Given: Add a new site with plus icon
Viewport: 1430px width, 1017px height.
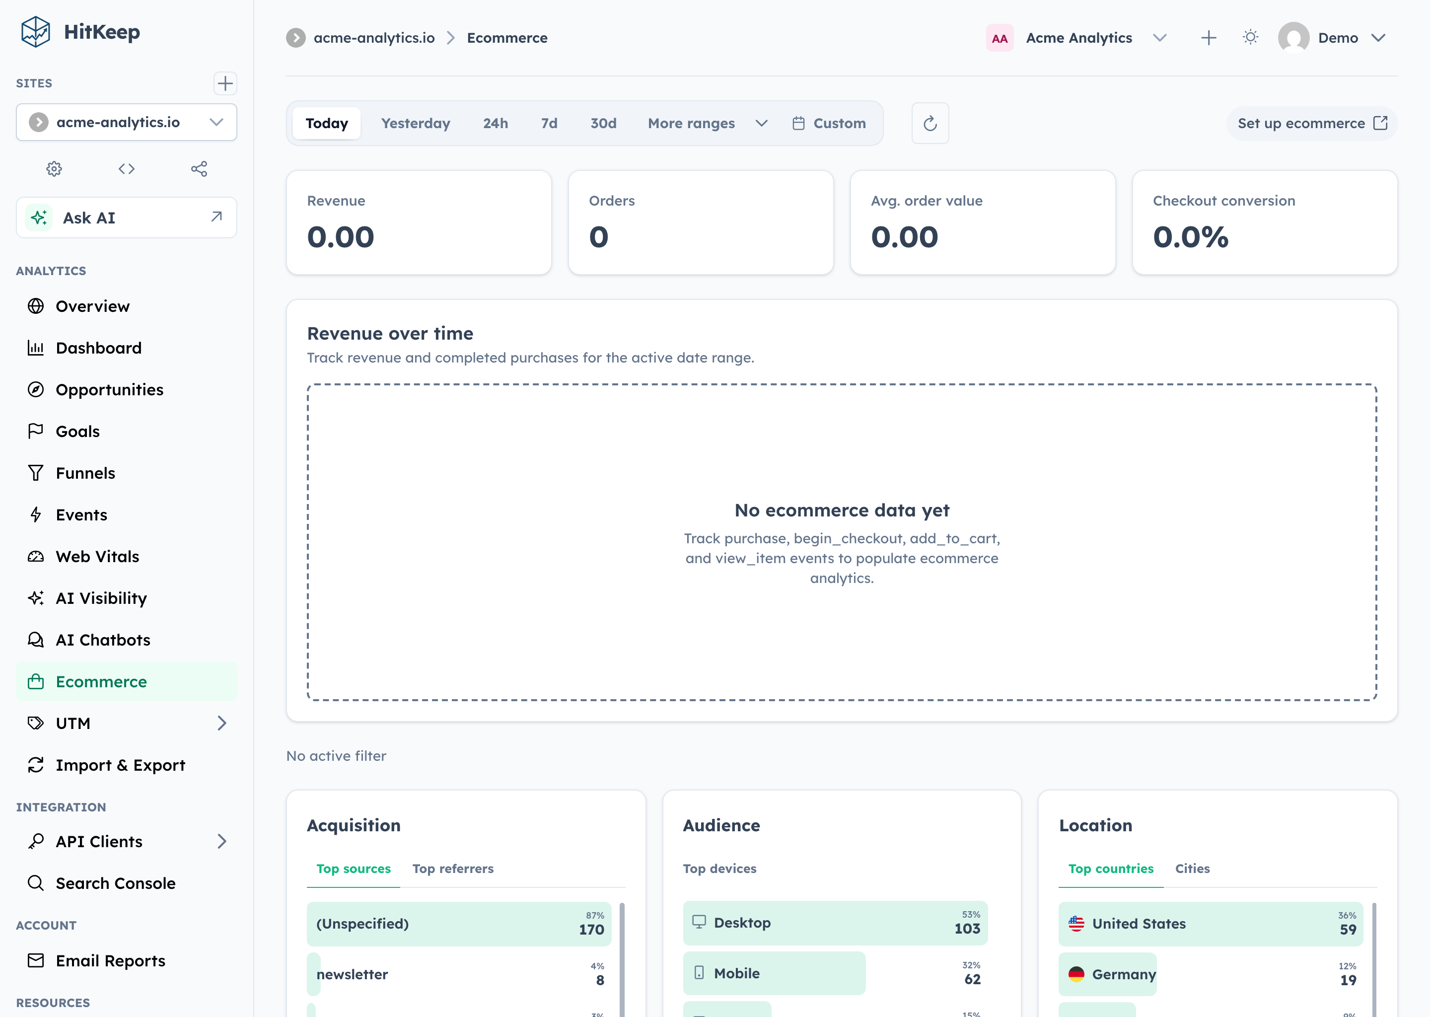Looking at the screenshot, I should click(x=225, y=83).
